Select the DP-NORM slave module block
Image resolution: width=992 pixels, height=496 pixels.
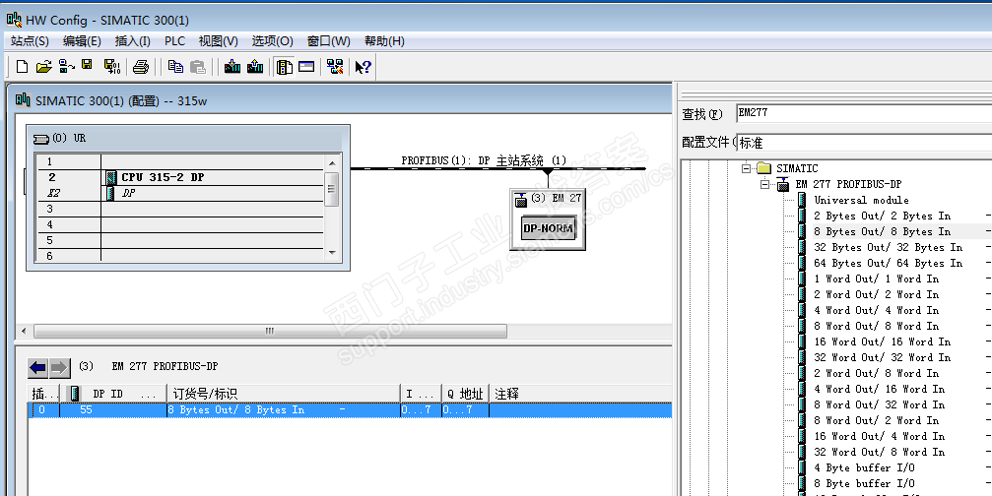coord(548,228)
